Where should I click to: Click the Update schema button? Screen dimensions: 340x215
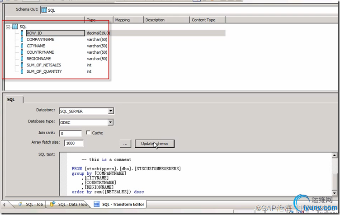[155, 144]
